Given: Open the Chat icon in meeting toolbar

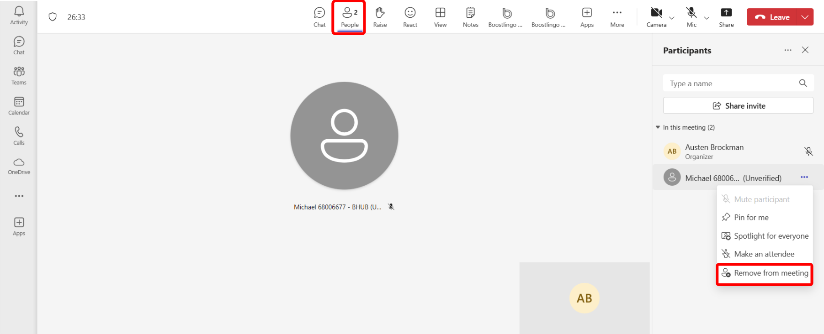Looking at the screenshot, I should coord(319,17).
